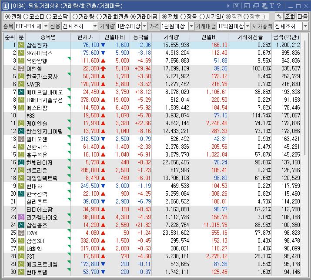Screen dimensions: 311x280
Task: Select the second 전체 session radio button
Action: tap(164, 17)
